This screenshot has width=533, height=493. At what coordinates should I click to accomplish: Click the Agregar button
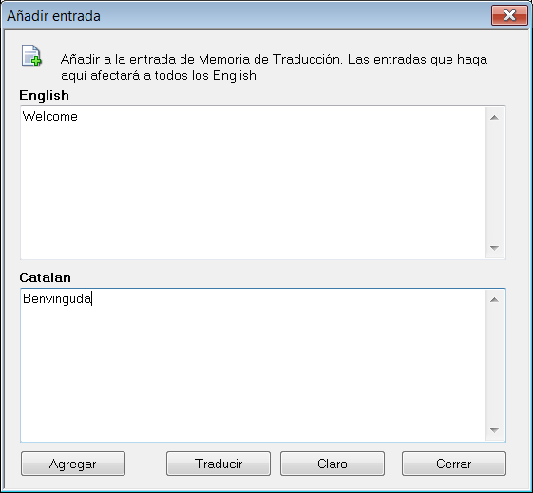[73, 464]
